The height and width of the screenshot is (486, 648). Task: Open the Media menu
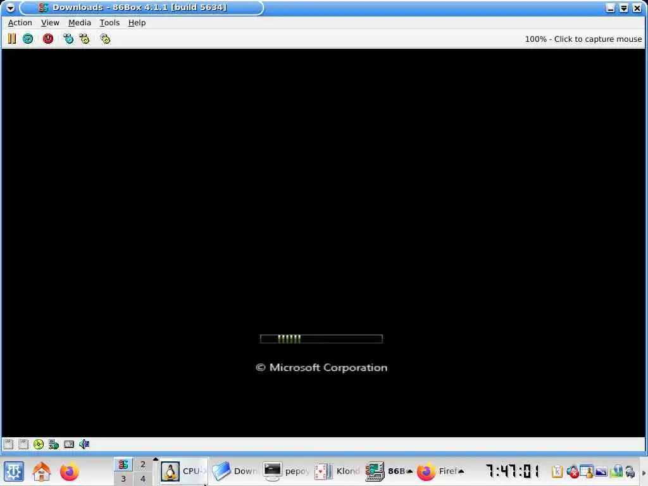click(79, 23)
